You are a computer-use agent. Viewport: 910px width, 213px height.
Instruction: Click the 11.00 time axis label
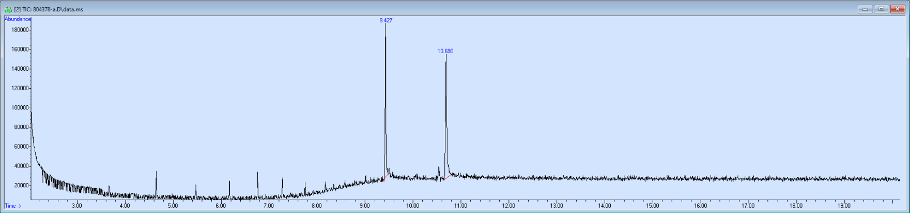tap(460, 206)
